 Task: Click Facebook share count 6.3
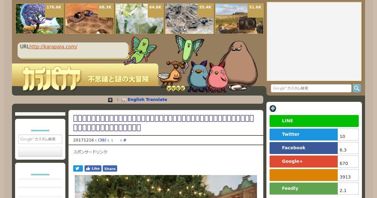tap(348, 148)
